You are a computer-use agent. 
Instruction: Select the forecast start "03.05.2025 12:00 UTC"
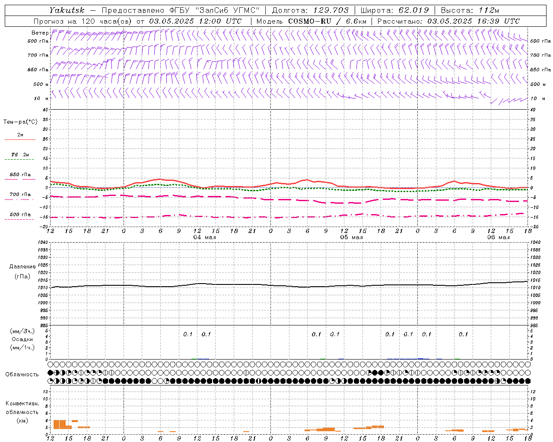195,21
